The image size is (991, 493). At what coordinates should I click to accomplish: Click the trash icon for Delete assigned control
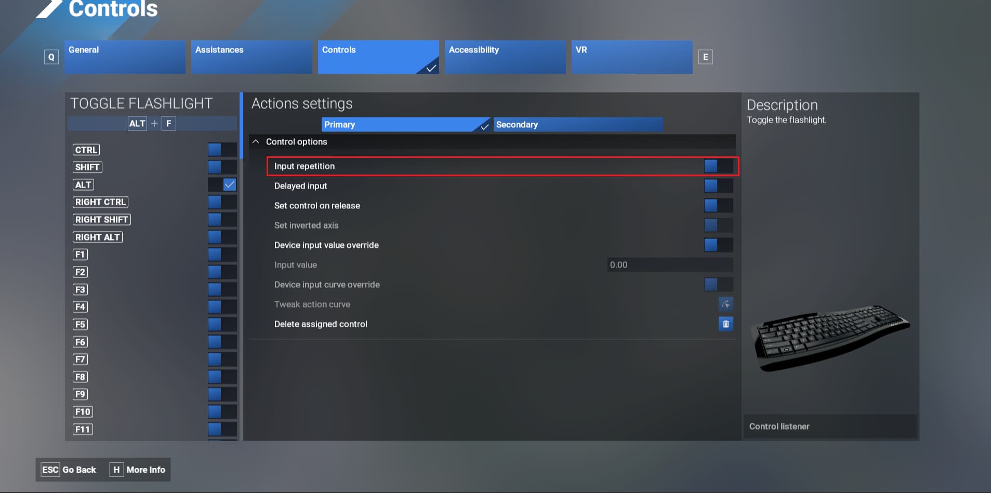[x=725, y=324]
